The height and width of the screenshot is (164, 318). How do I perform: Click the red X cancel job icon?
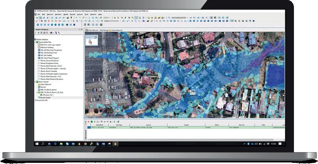(x=89, y=122)
